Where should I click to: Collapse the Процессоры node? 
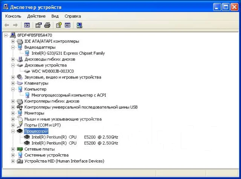pyautogui.click(x=13, y=131)
